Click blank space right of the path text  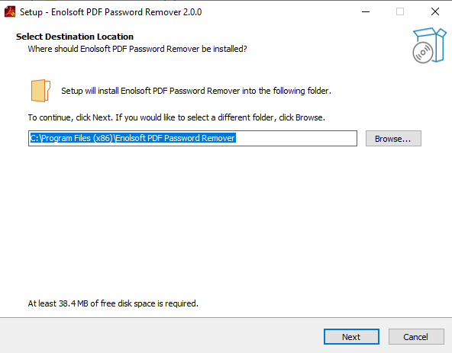pos(295,139)
